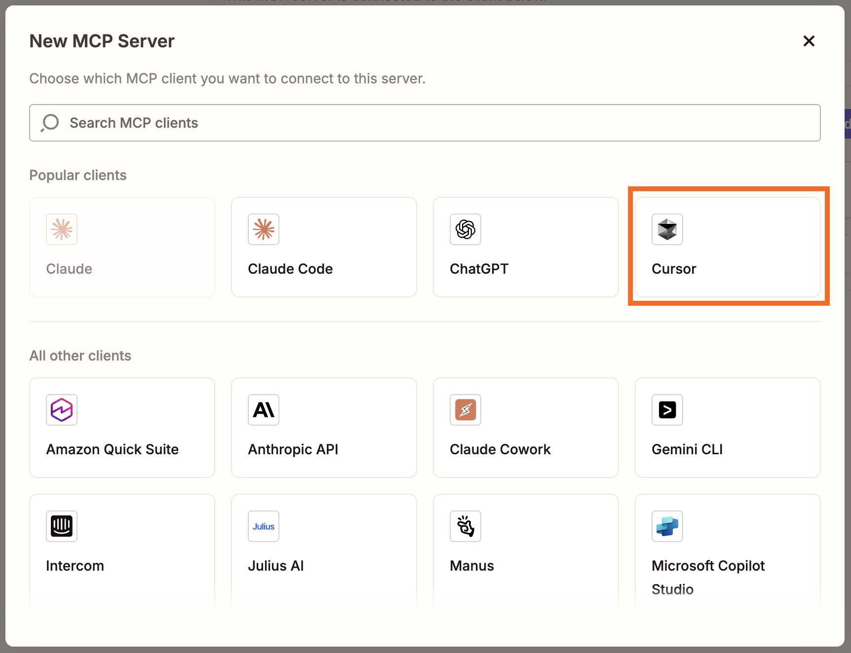Select ChatGPT from Popular clients
The width and height of the screenshot is (851, 653).
tap(525, 247)
